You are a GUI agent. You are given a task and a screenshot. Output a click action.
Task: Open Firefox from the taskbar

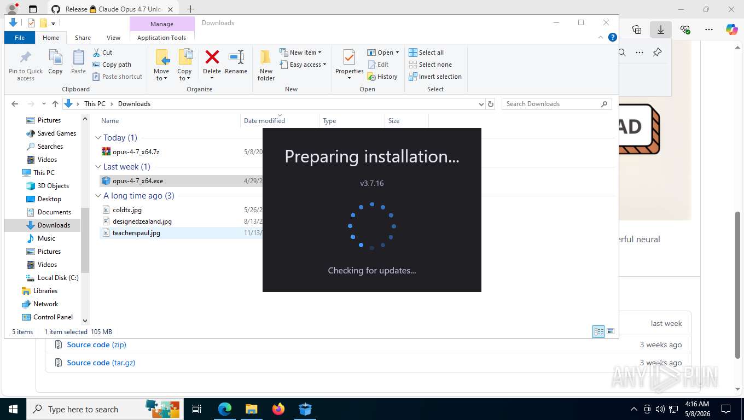tap(278, 409)
